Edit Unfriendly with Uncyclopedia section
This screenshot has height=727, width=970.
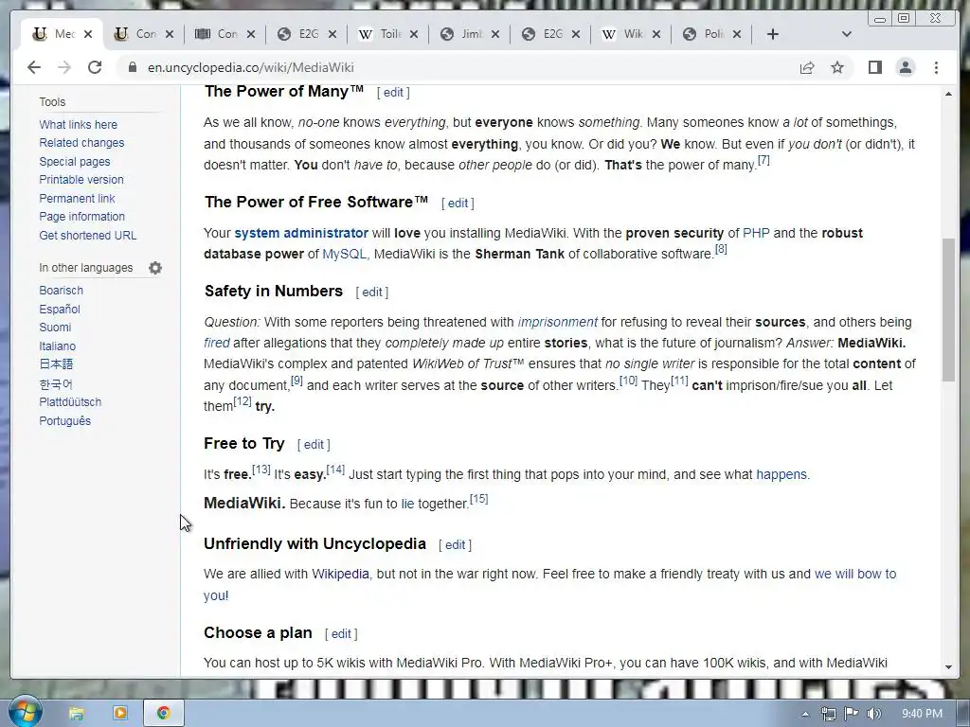455,545
